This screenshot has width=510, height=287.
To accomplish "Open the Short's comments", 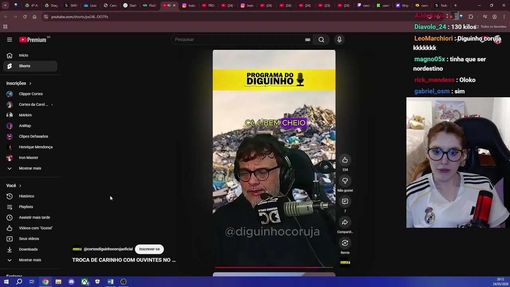I will (x=345, y=202).
